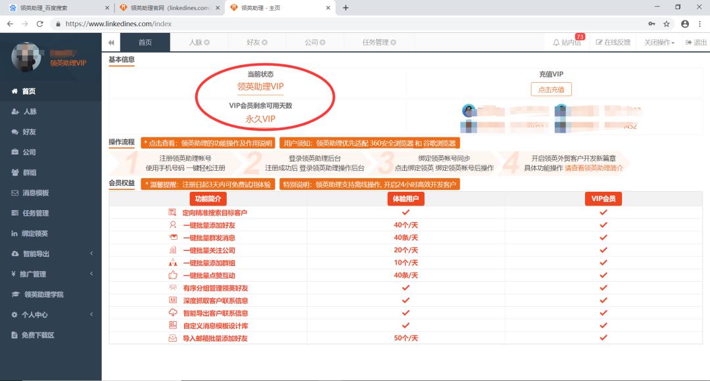The width and height of the screenshot is (710, 381).
Task: Open 任务管理 in the sidebar
Action: [x=51, y=213]
